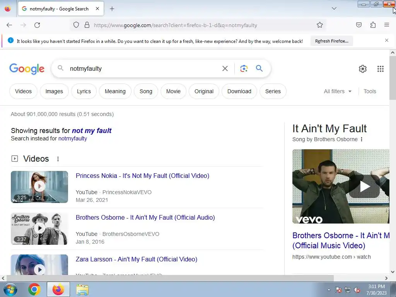This screenshot has width=396, height=297.
Task: Open Google quick settings gear
Action: (x=363, y=69)
